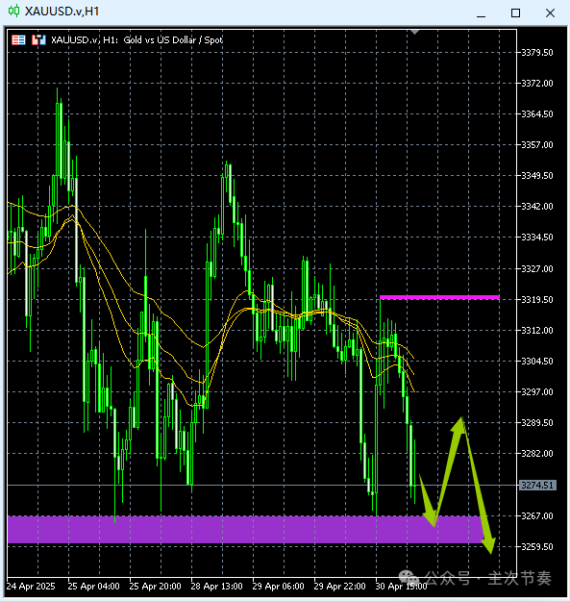This screenshot has width=570, height=601.
Task: Click the candlestick chart icon in title bar
Action: click(13, 11)
